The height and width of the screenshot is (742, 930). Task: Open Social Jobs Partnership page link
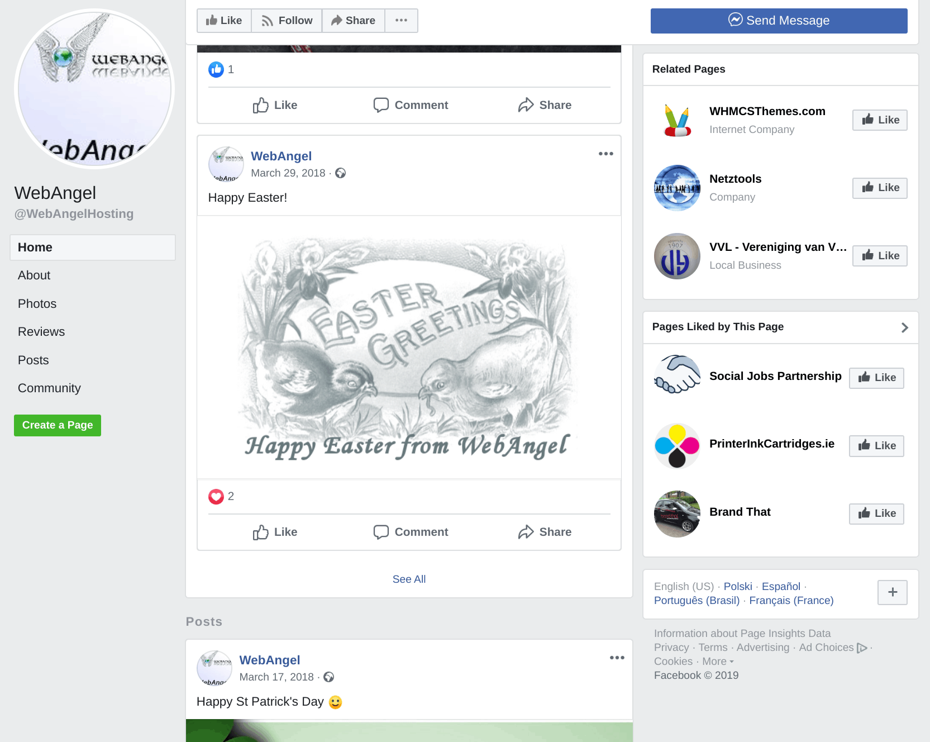tap(775, 376)
